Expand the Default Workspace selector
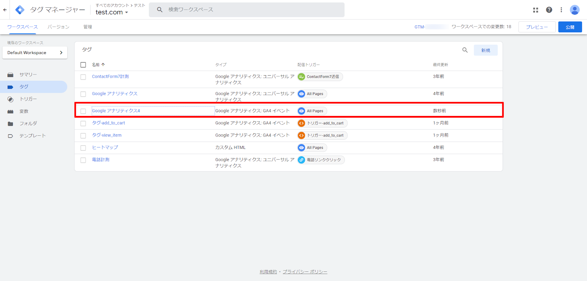This screenshot has height=281, width=587. click(35, 52)
